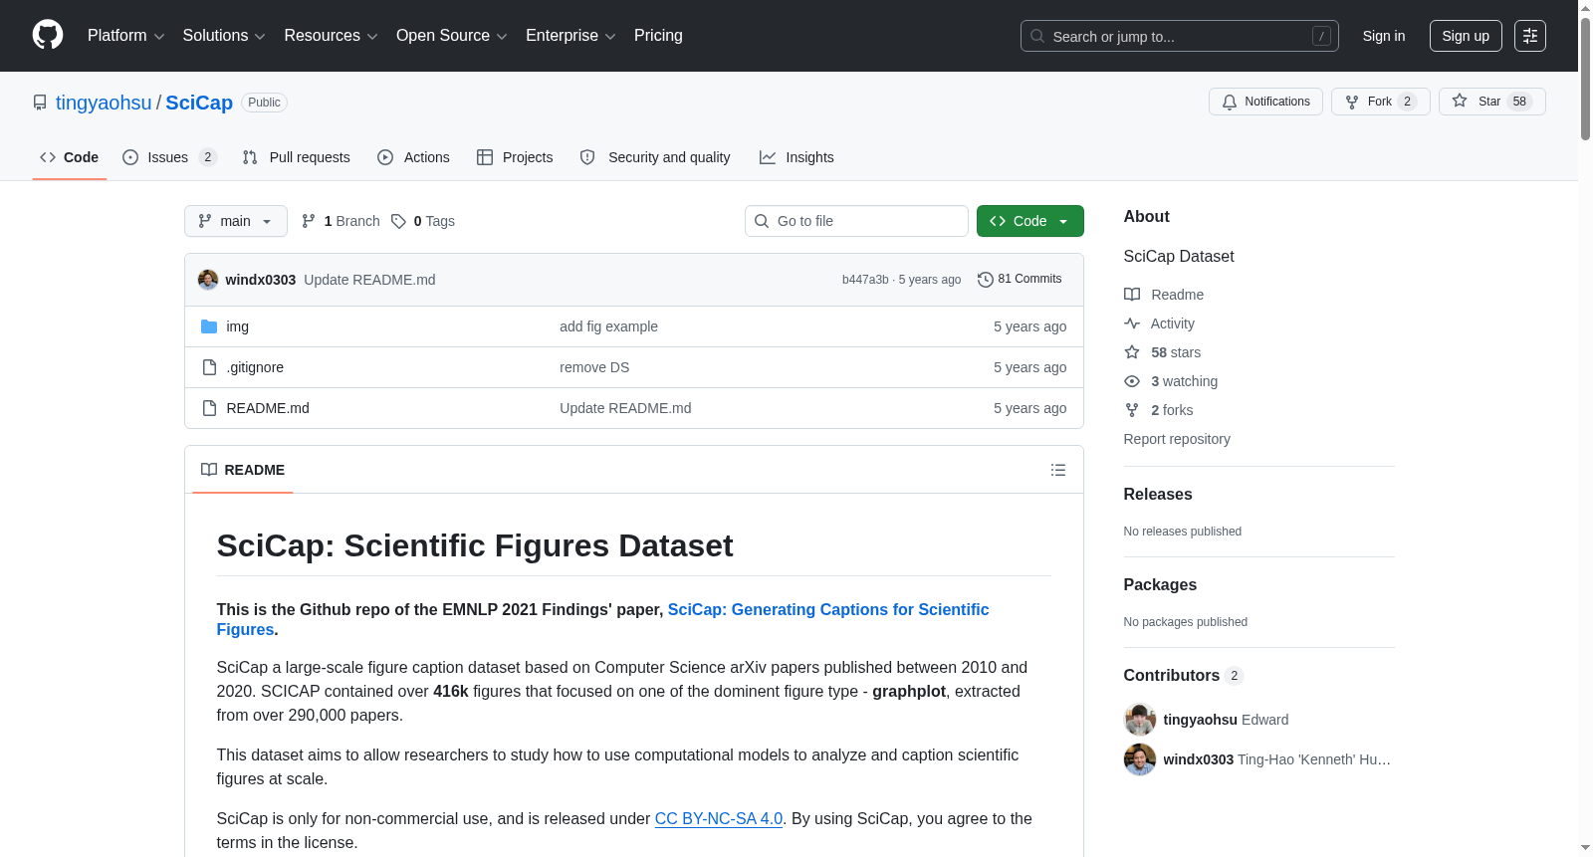Viewport: 1593px width, 857px height.
Task: Open the .gitignore file name link
Action: point(255,367)
